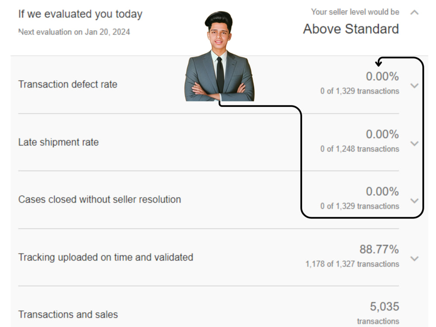The image size is (436, 327).
Task: Expand the Transaction defect rate chevron
Action: click(415, 85)
